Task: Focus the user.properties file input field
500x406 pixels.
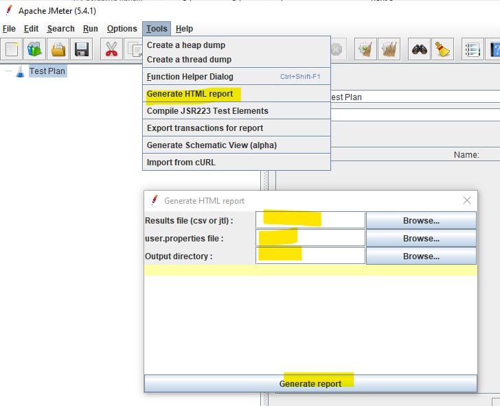Action: point(310,238)
